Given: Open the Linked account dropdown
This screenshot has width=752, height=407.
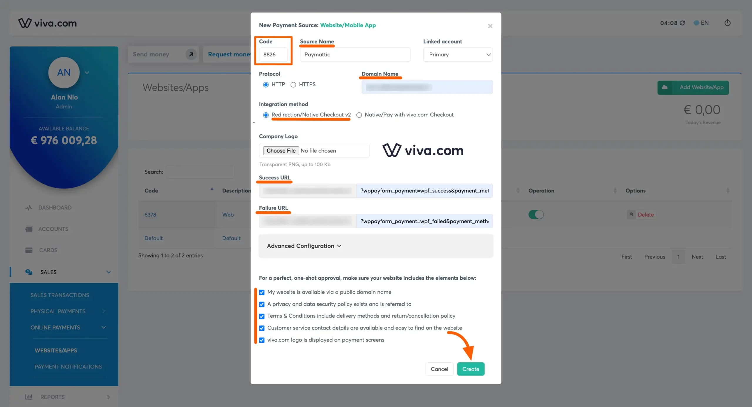Looking at the screenshot, I should (x=458, y=54).
